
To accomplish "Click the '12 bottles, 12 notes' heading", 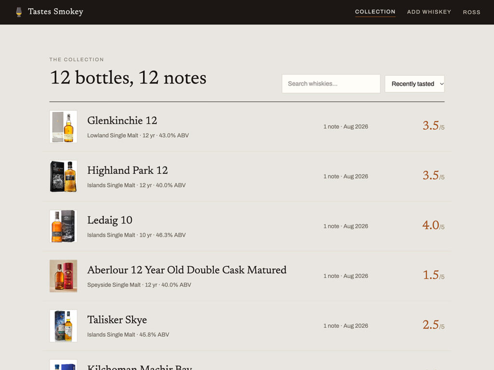I will [x=128, y=78].
